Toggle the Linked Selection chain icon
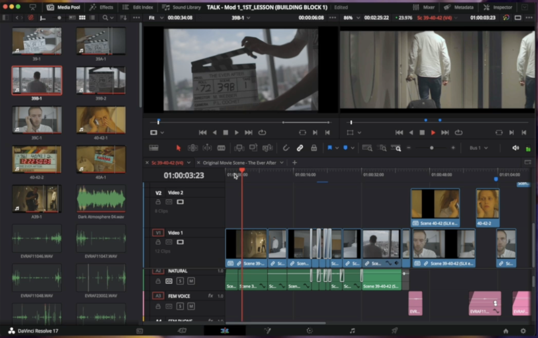538x338 pixels. [x=300, y=148]
